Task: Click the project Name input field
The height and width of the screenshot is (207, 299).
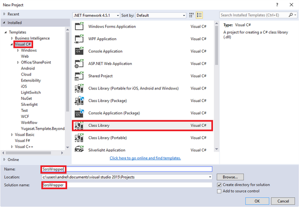Action: point(127,169)
